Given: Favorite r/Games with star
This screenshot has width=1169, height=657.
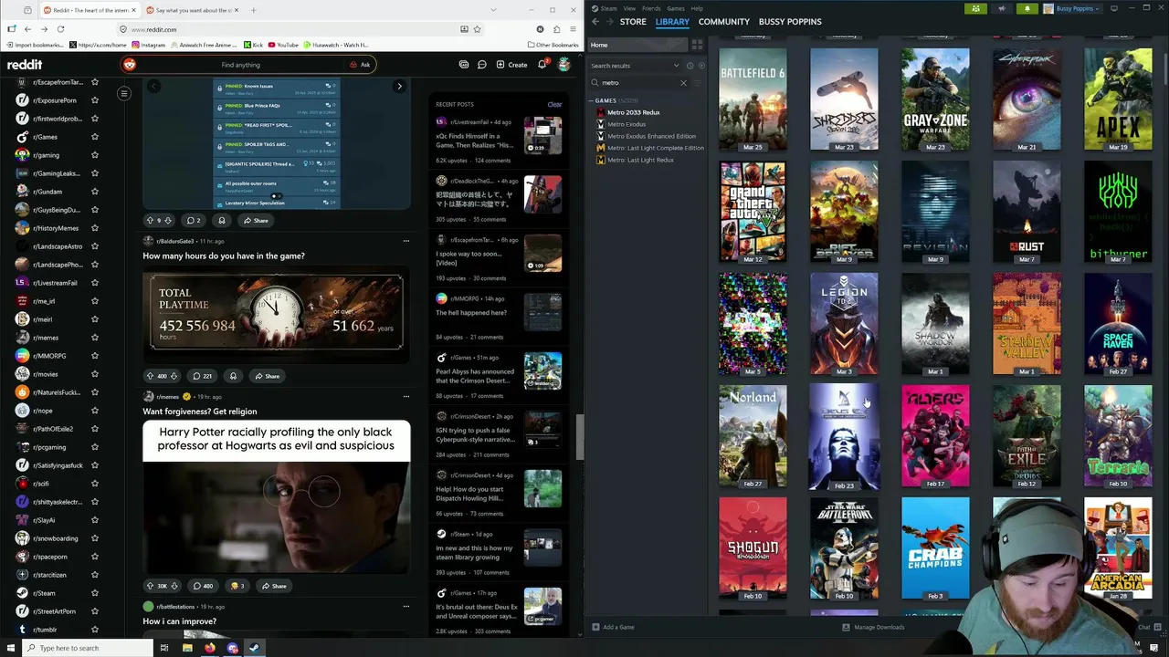Looking at the screenshot, I should [x=95, y=137].
